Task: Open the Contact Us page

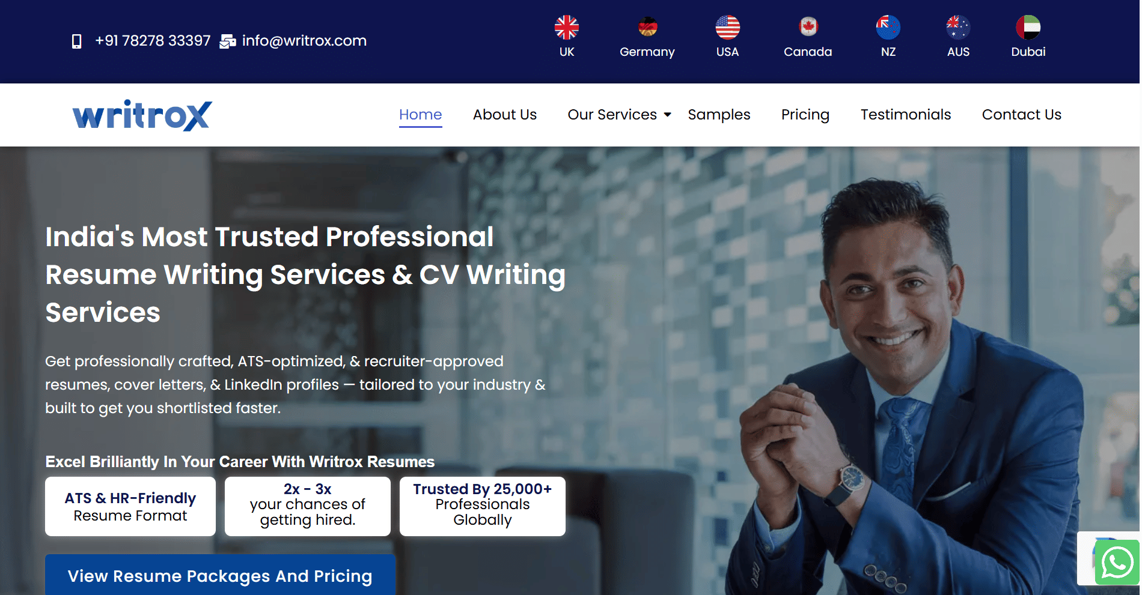Action: pos(1021,115)
